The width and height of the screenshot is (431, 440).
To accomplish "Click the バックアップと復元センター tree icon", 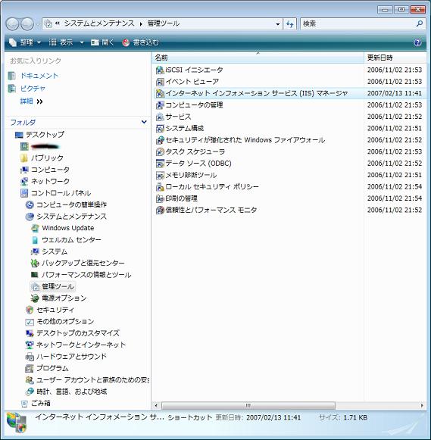I will tap(35, 264).
